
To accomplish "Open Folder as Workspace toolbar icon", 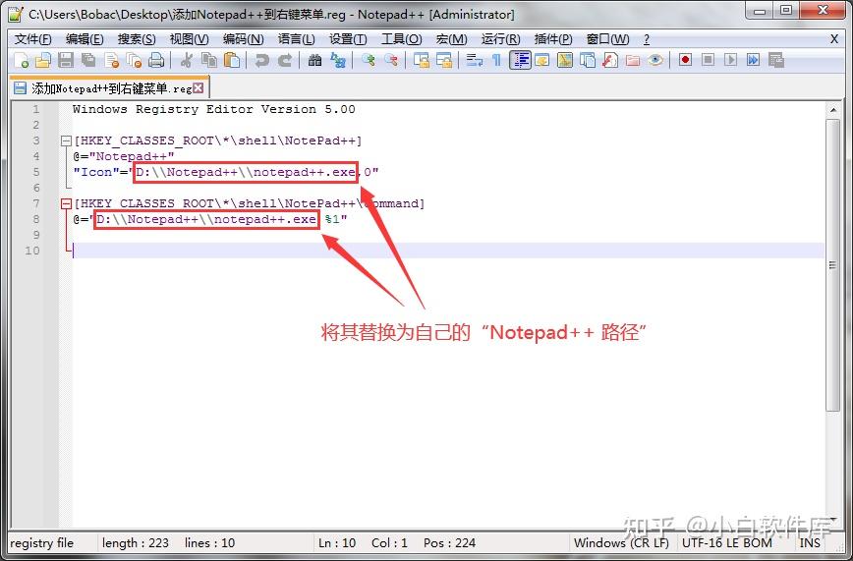I will pyautogui.click(x=632, y=60).
